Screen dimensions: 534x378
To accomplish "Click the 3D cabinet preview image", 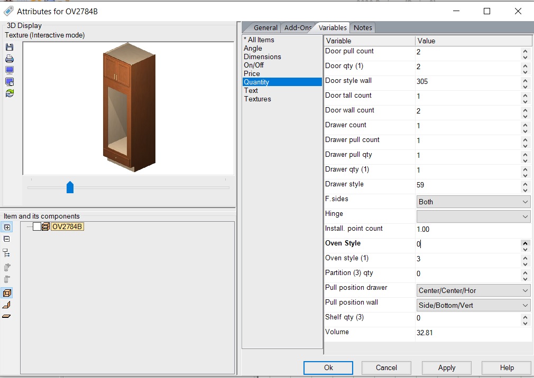I will pyautogui.click(x=129, y=107).
